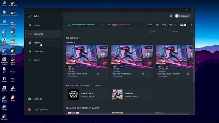The height and width of the screenshot is (123, 219).
Task: Click the Fortnite game cover image
Action: [x=117, y=95]
